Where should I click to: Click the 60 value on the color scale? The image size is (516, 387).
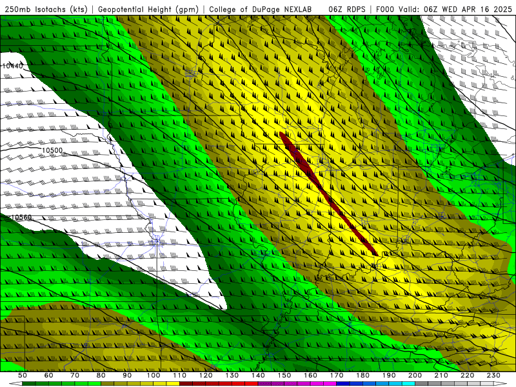(x=48, y=375)
